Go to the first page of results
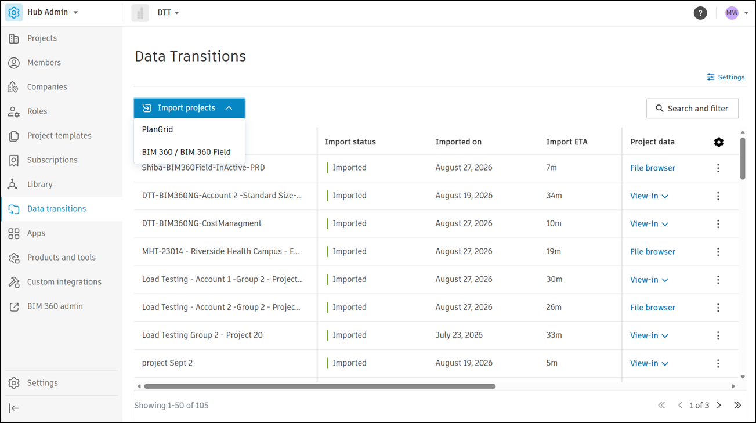 661,406
